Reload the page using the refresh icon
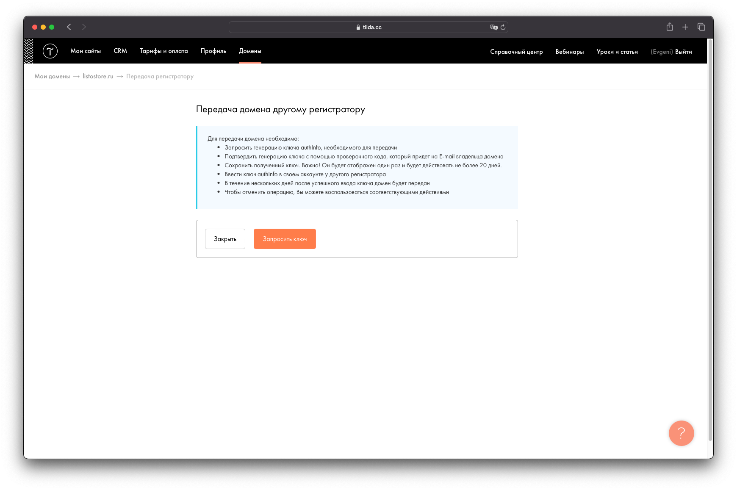 tap(503, 27)
